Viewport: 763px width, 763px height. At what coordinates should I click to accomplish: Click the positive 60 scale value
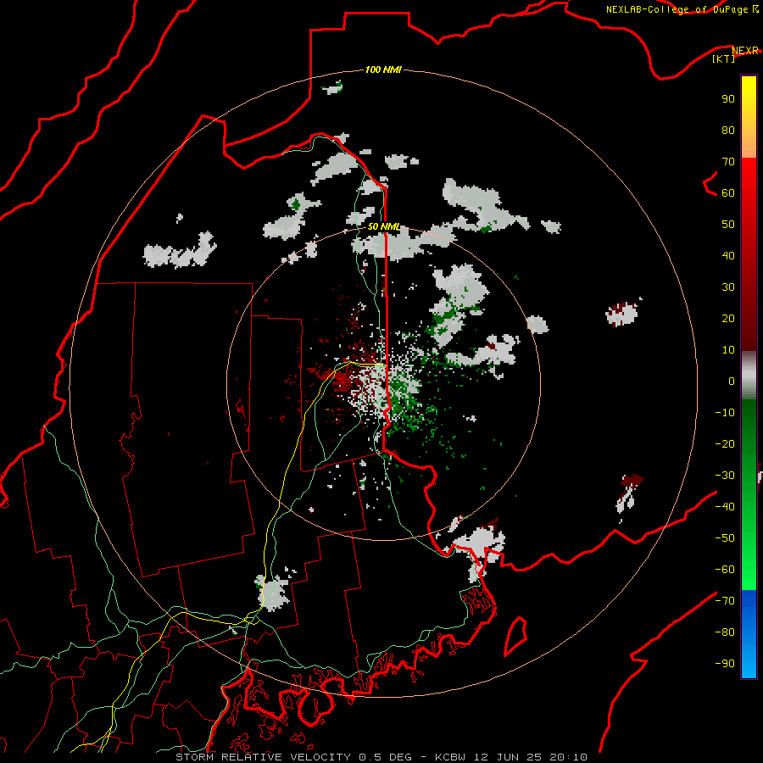[x=728, y=192]
